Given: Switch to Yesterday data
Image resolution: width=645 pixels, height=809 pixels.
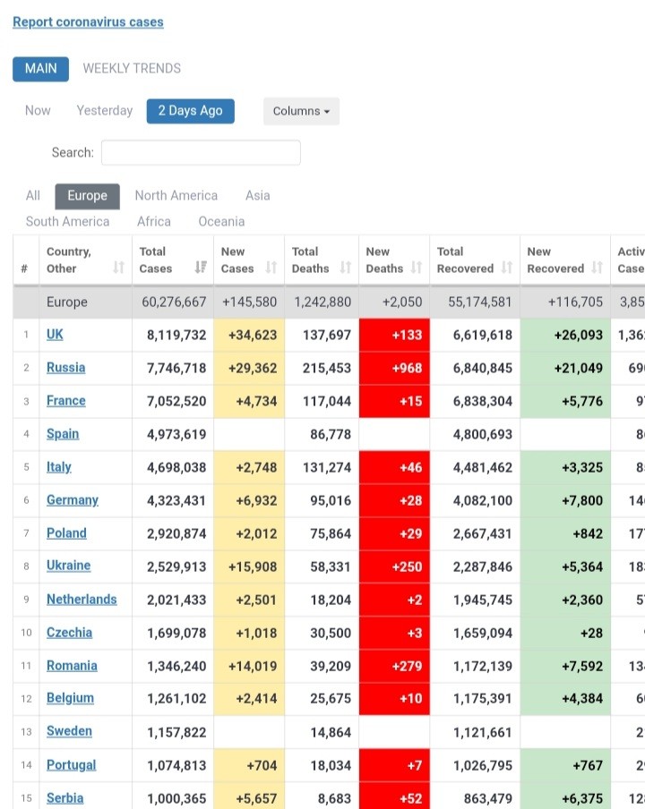Looking at the screenshot, I should pyautogui.click(x=104, y=111).
